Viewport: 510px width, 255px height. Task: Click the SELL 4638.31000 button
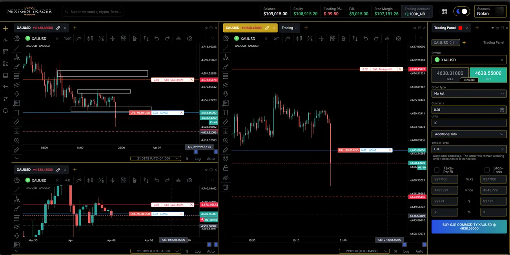tap(450, 75)
